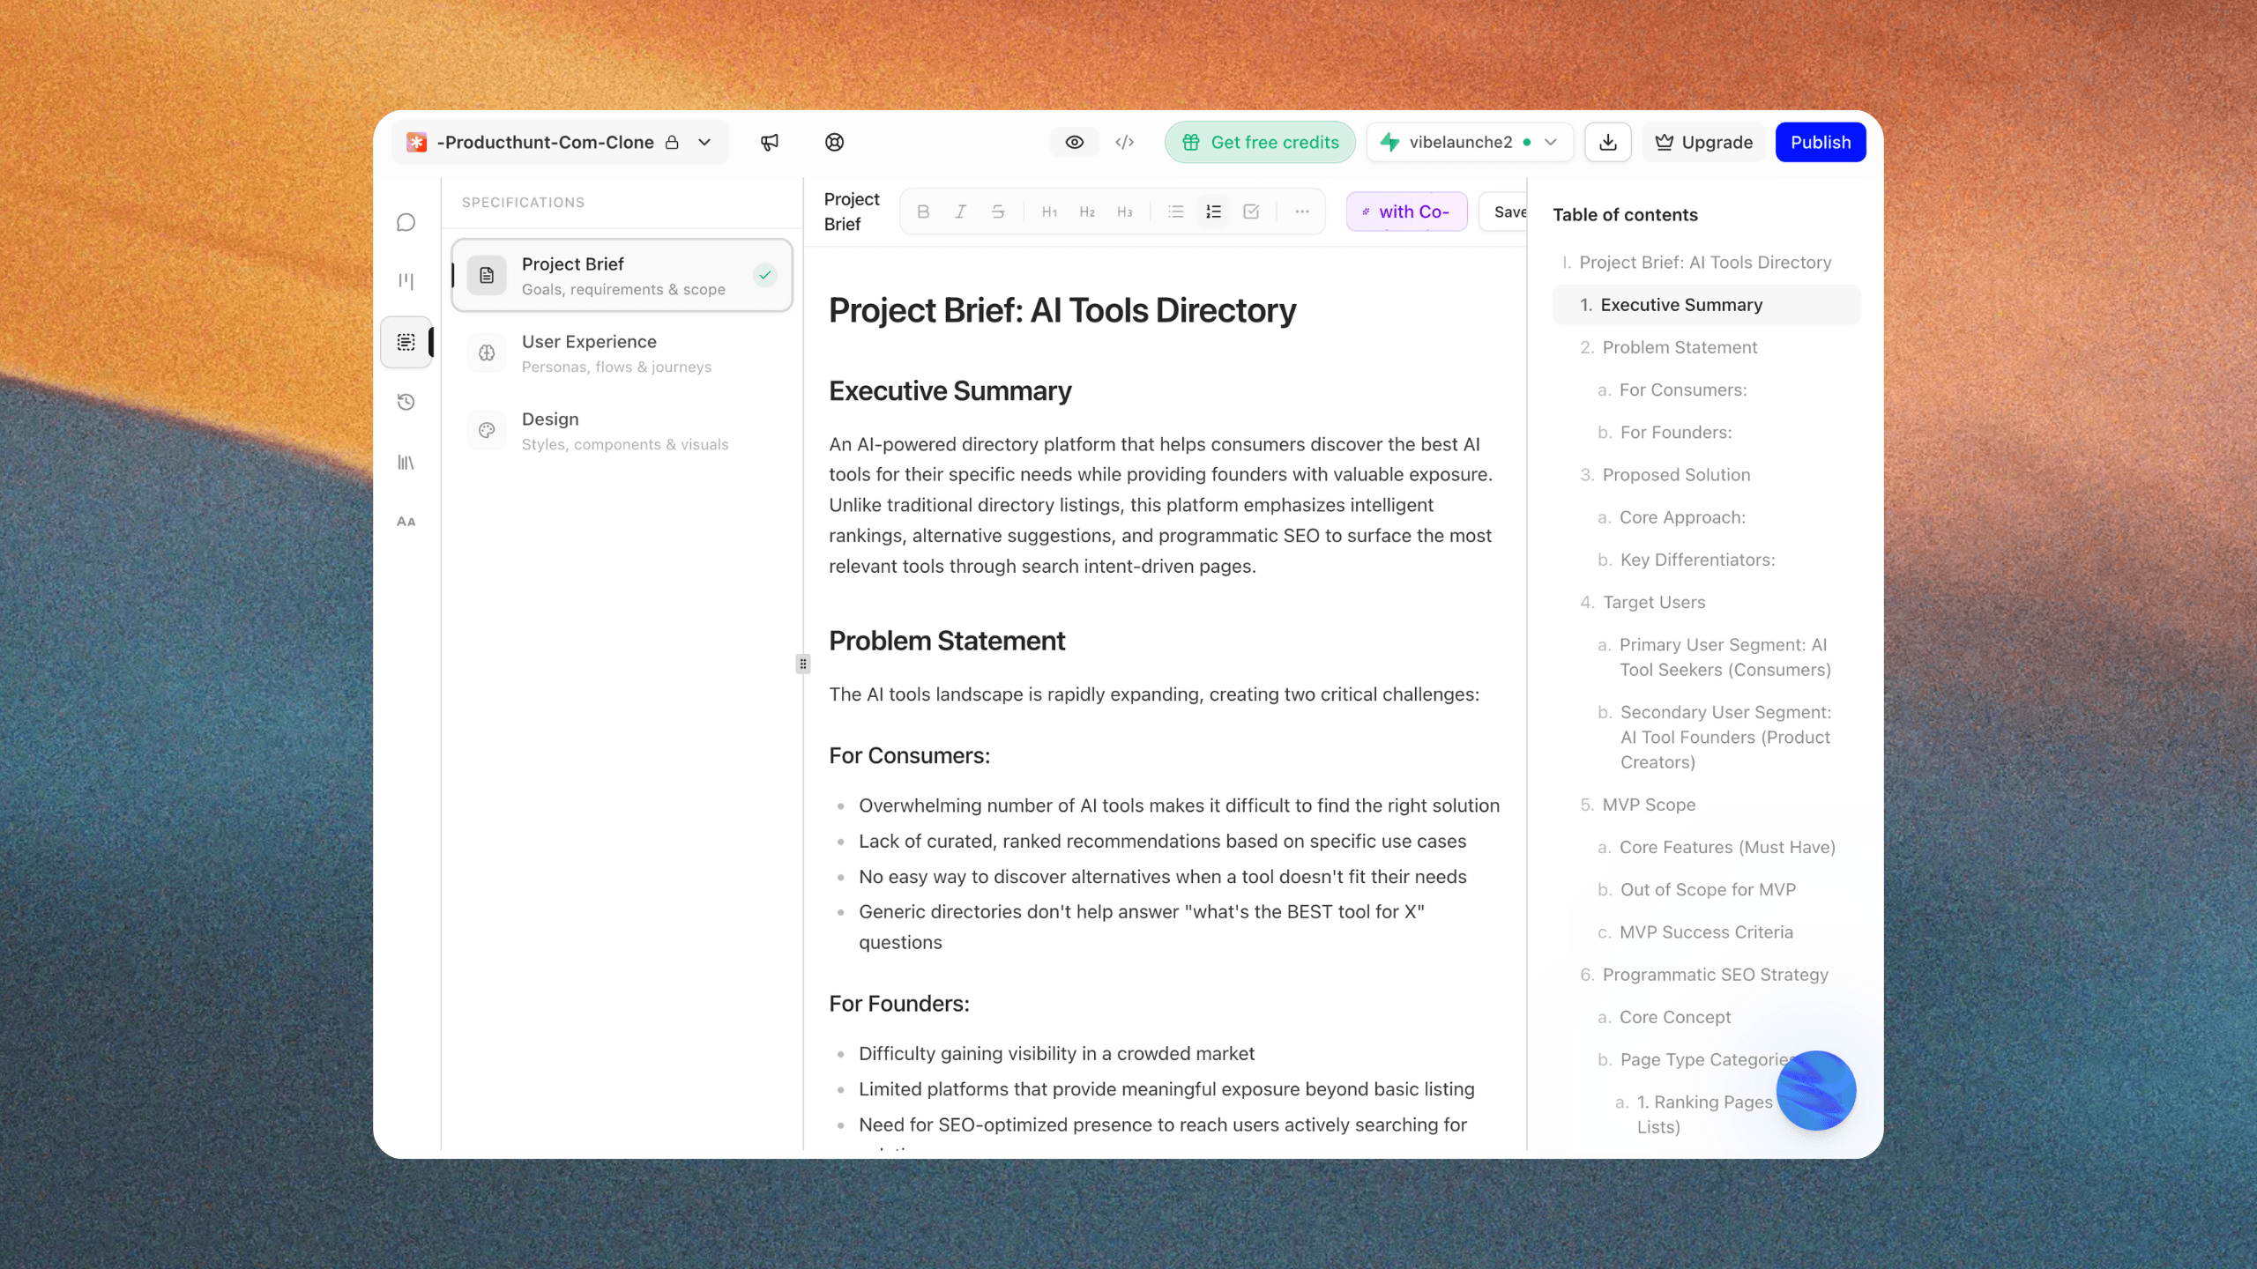Jump to MVP Scope in contents
The width and height of the screenshot is (2257, 1269).
[1649, 805]
